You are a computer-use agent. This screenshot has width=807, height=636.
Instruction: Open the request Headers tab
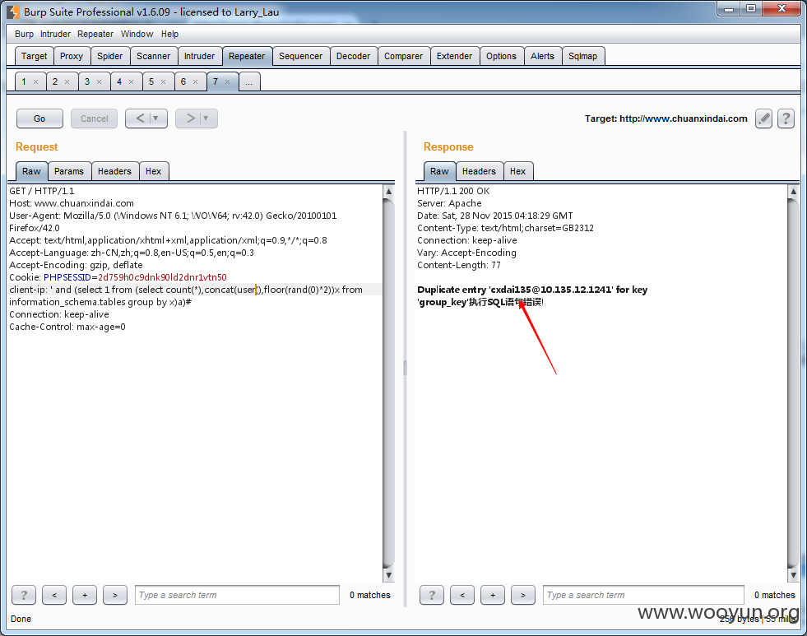coord(115,171)
